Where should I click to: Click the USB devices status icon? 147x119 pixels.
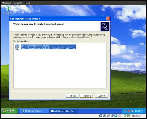(x=108, y=116)
